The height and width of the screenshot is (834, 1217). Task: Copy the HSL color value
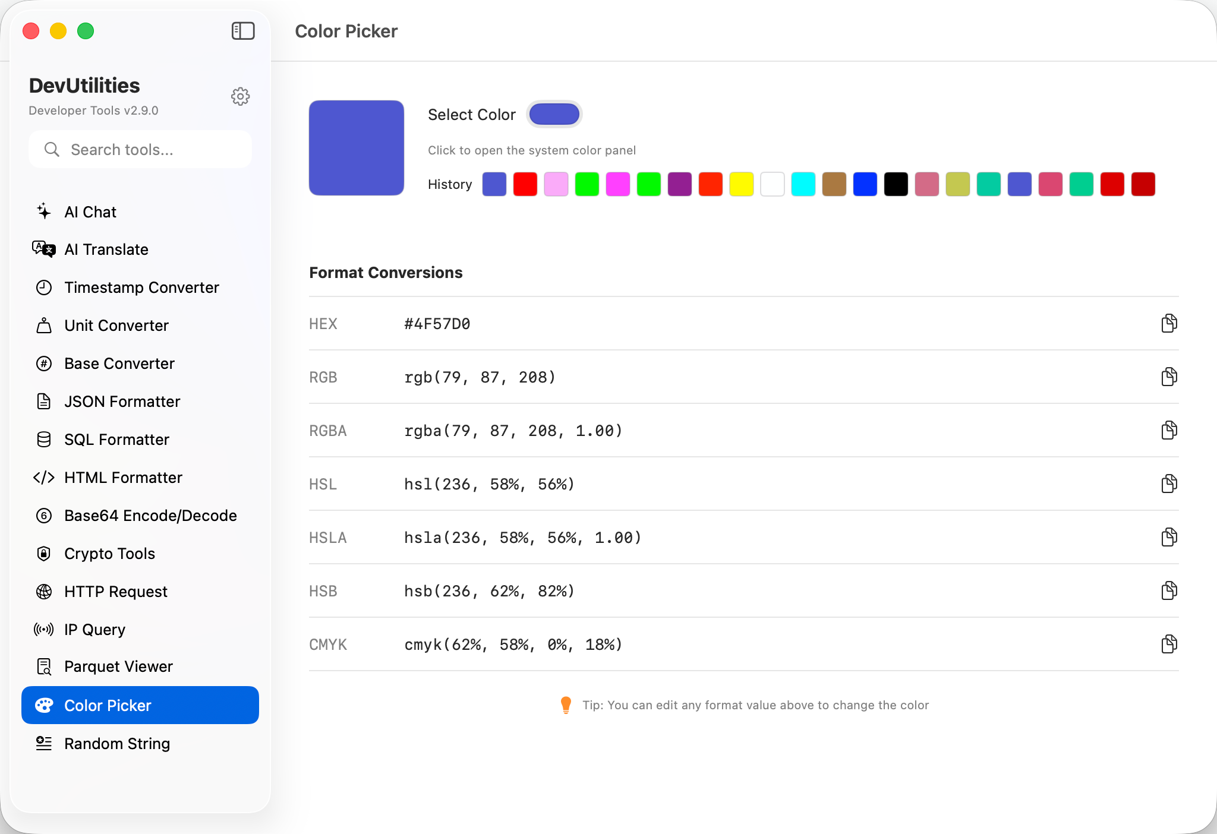(x=1169, y=484)
